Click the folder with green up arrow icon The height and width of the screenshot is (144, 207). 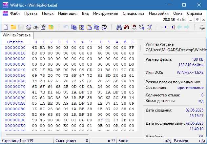tap(51, 27)
